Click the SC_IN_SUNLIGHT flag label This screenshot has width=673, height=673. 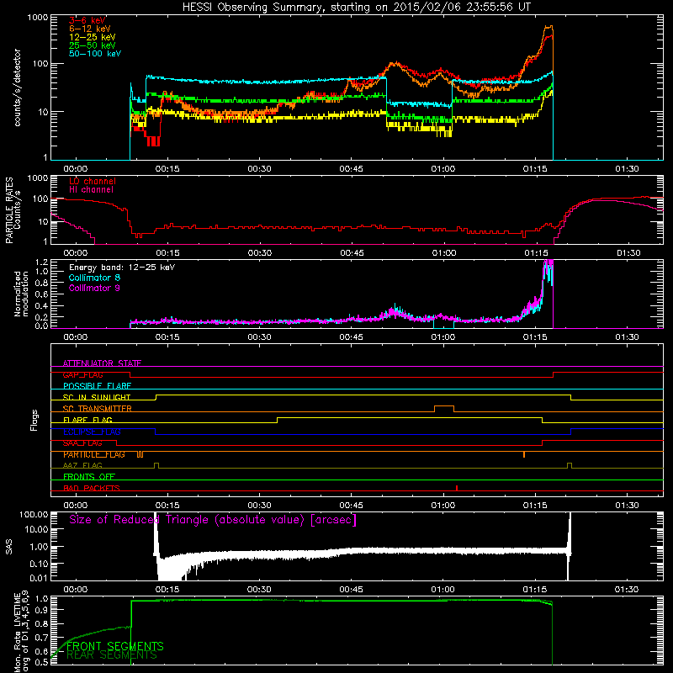(x=97, y=397)
